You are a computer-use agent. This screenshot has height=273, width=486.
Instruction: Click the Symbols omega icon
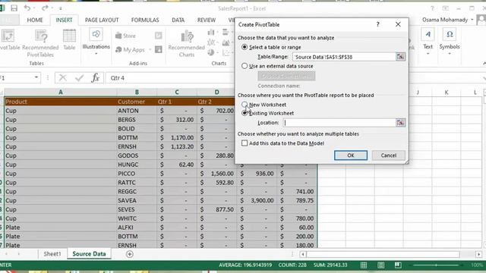point(450,35)
